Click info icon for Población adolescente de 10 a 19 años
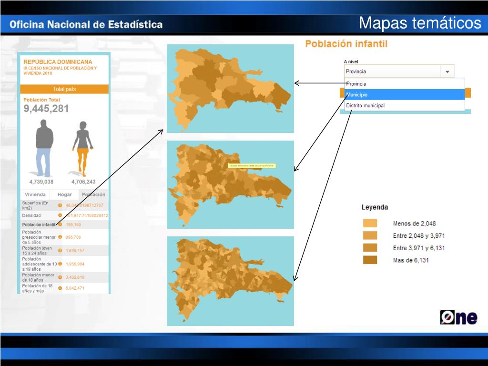 pos(60,264)
